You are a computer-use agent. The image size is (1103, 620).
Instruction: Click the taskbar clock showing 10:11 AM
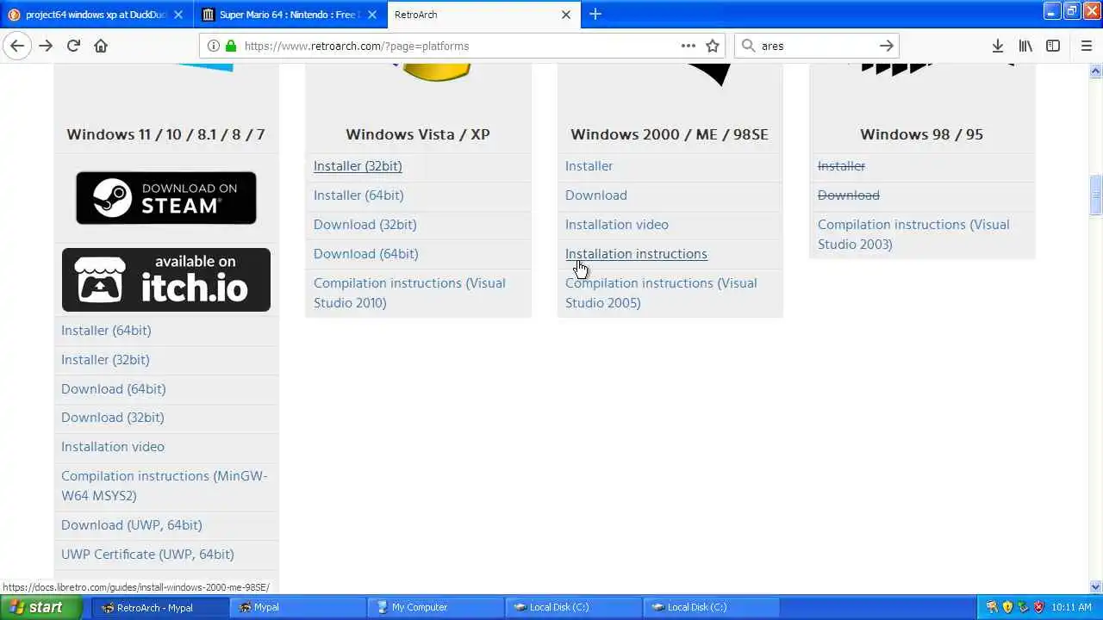(1072, 607)
